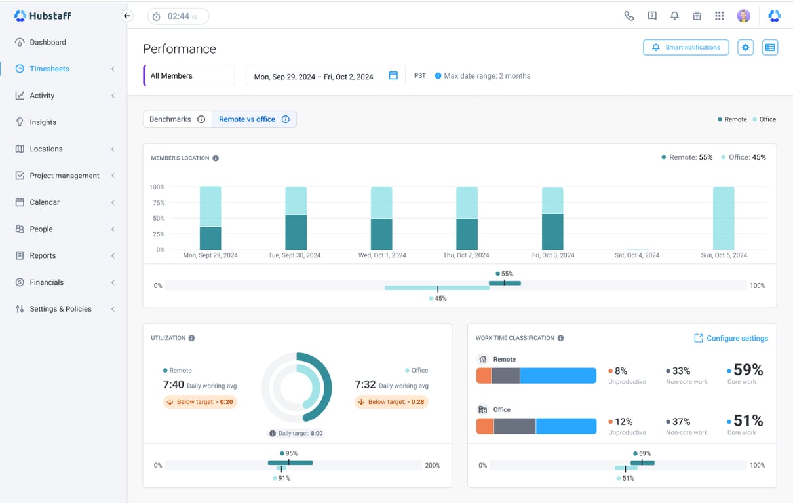
Task: Collapse the sidebar with arrow icon
Action: (127, 16)
